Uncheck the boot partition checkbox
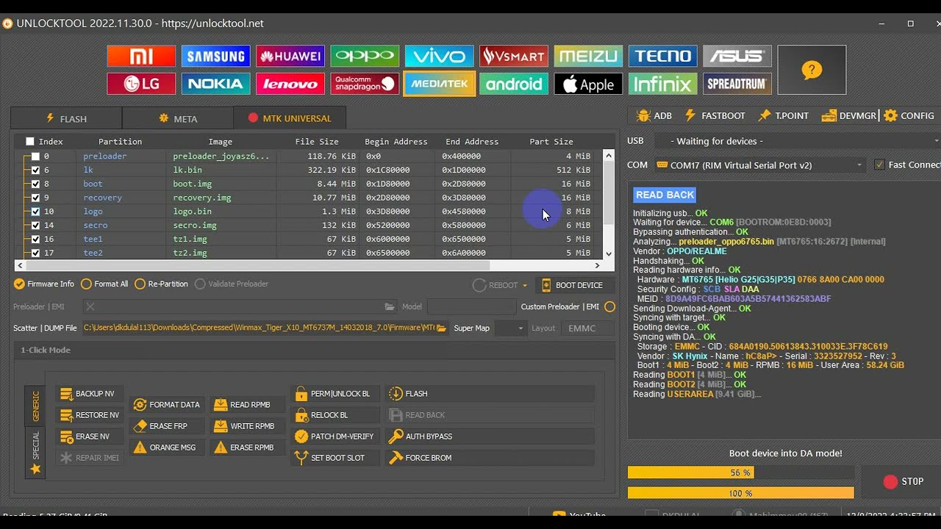 (35, 184)
